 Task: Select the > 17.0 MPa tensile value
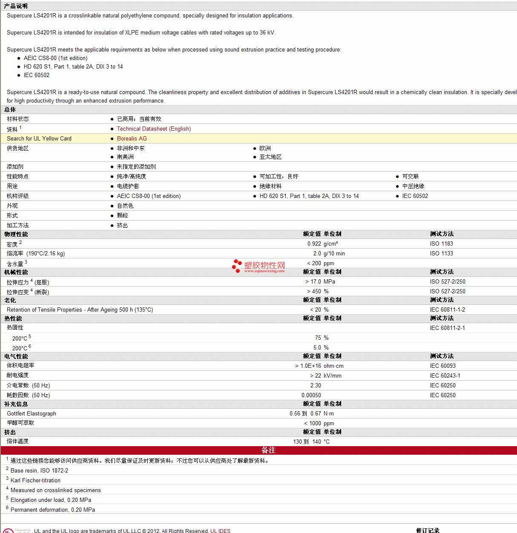[320, 281]
